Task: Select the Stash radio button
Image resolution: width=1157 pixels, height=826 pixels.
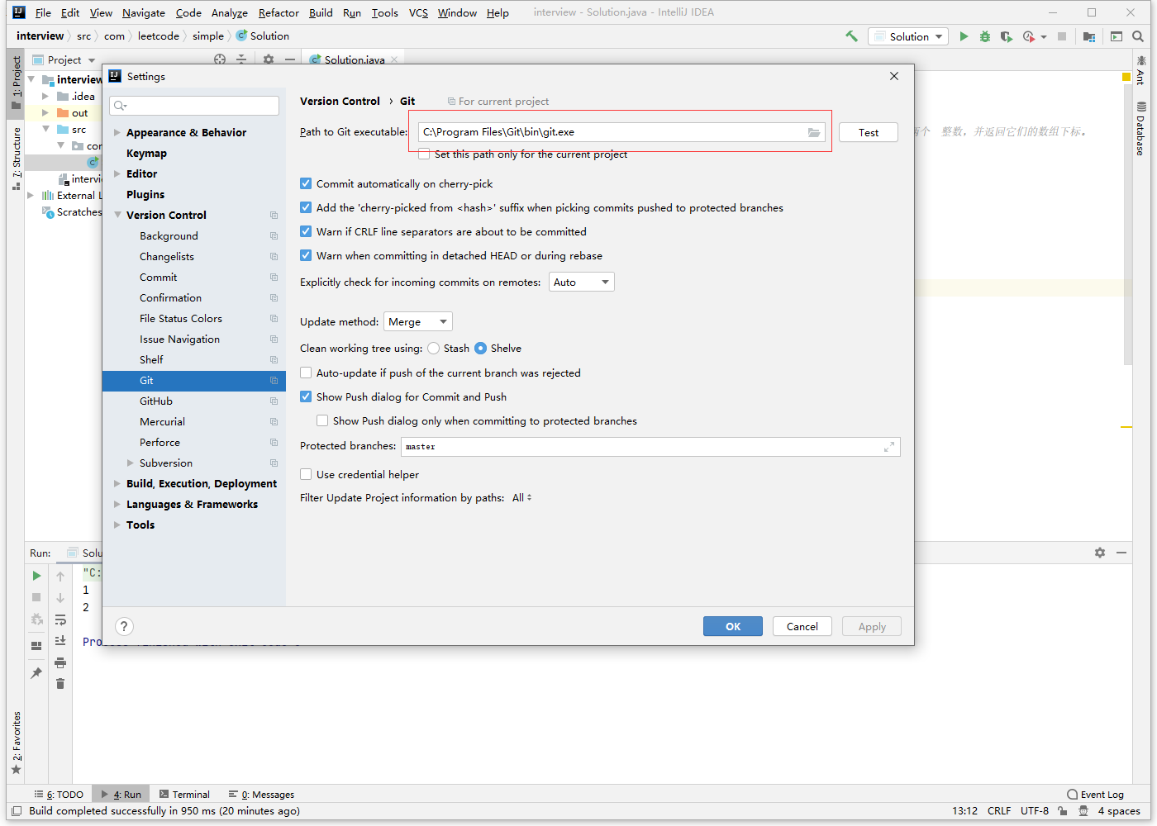Action: point(434,349)
